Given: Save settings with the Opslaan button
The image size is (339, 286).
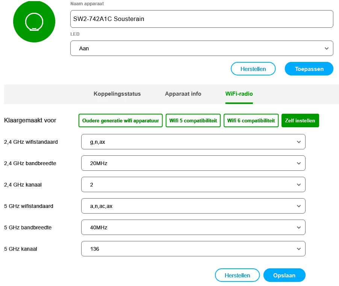Looking at the screenshot, I should pyautogui.click(x=284, y=275).
